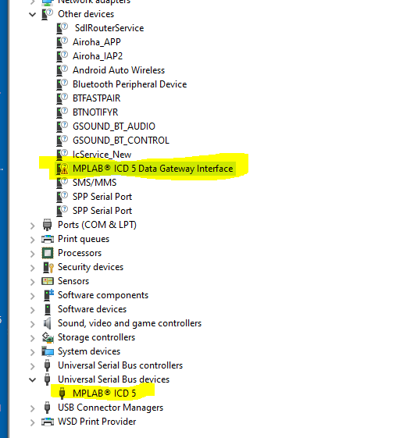
Task: Click the System devices computer icon
Action: click(48, 351)
